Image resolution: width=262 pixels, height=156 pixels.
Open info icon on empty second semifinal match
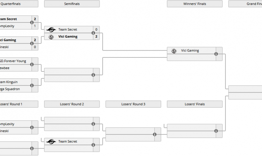[x=93, y=75]
